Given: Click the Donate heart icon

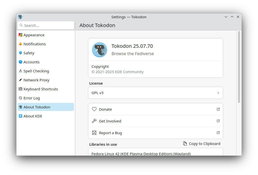Looking at the screenshot, I should [x=94, y=109].
